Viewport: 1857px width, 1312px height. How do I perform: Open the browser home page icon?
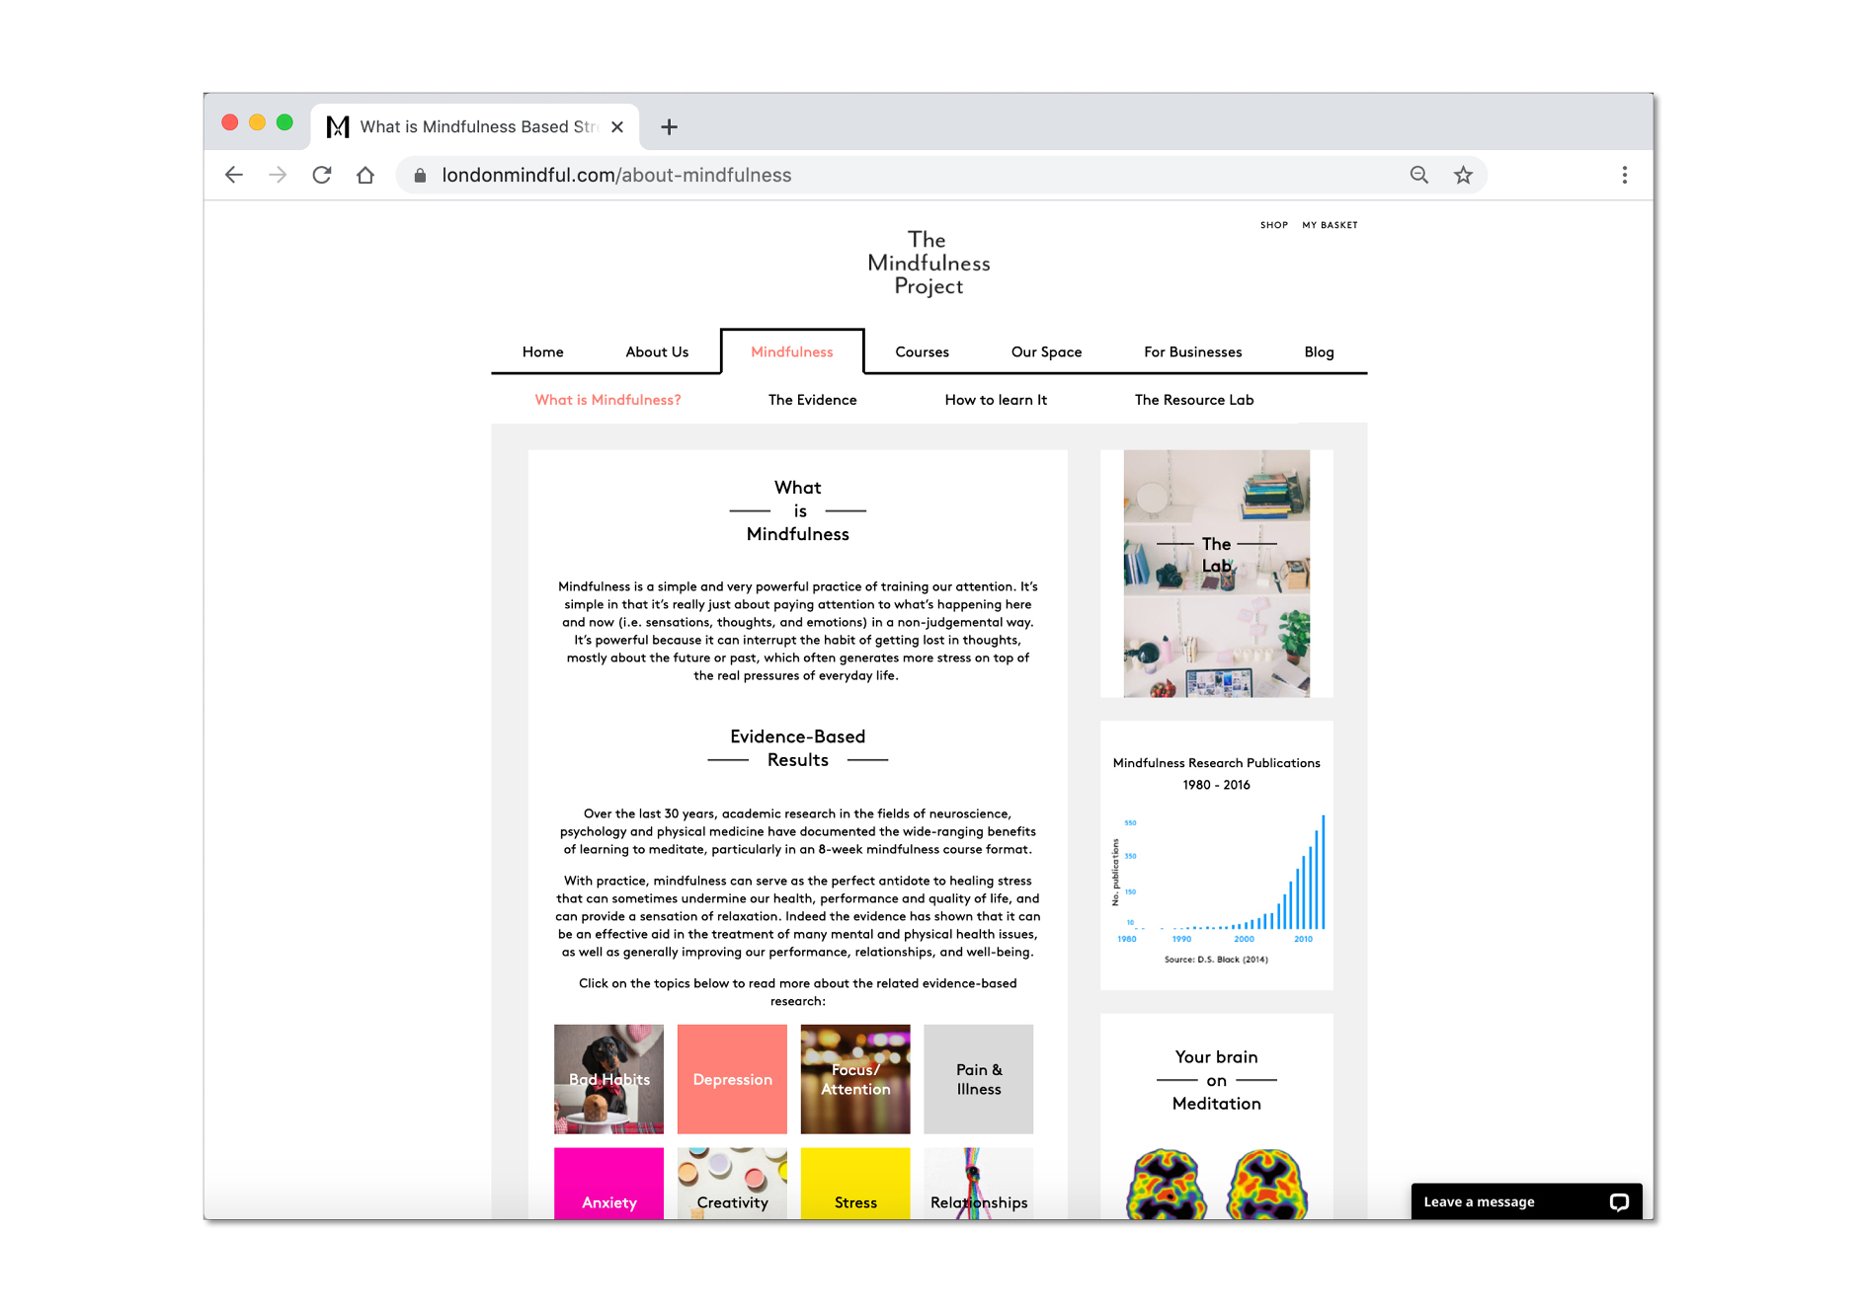click(365, 175)
